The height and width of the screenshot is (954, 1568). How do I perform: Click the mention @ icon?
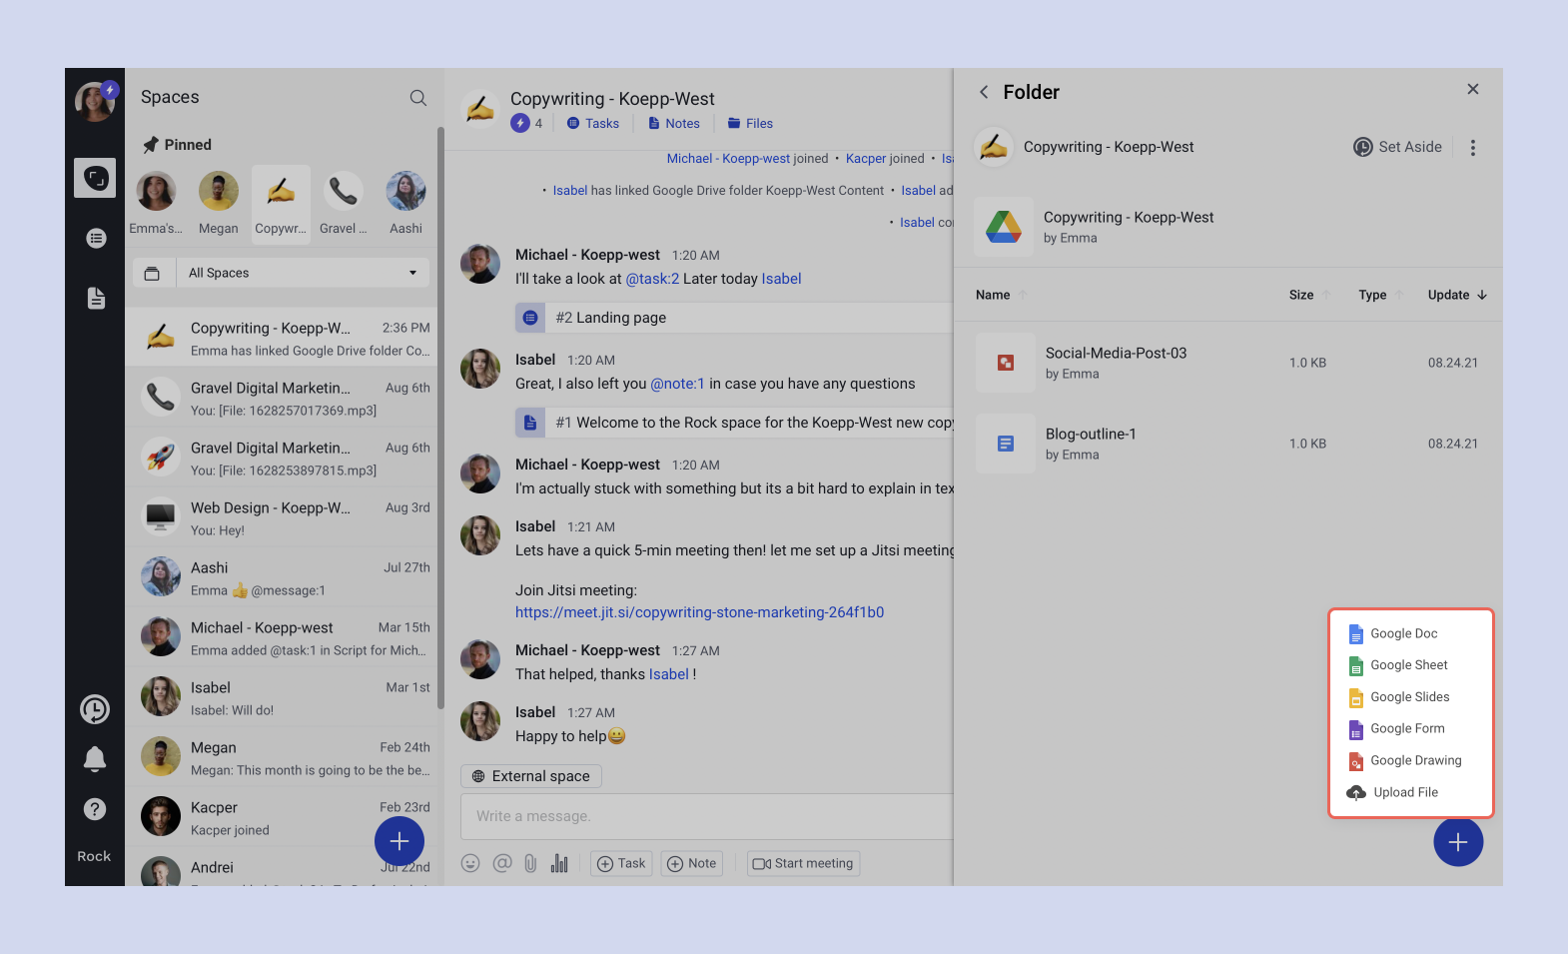(x=501, y=864)
